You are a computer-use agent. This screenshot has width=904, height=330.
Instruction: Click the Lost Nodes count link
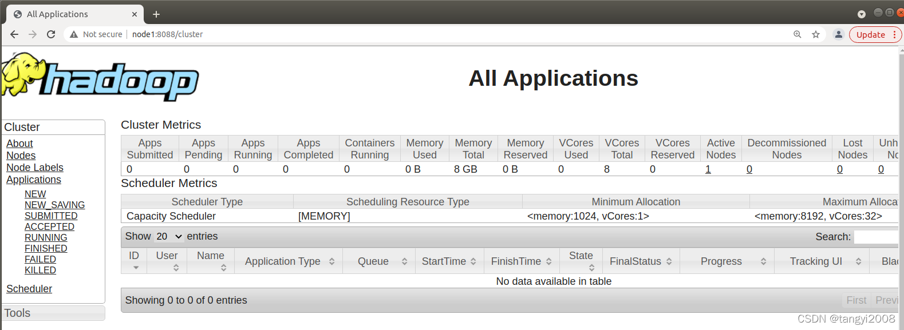coord(840,169)
